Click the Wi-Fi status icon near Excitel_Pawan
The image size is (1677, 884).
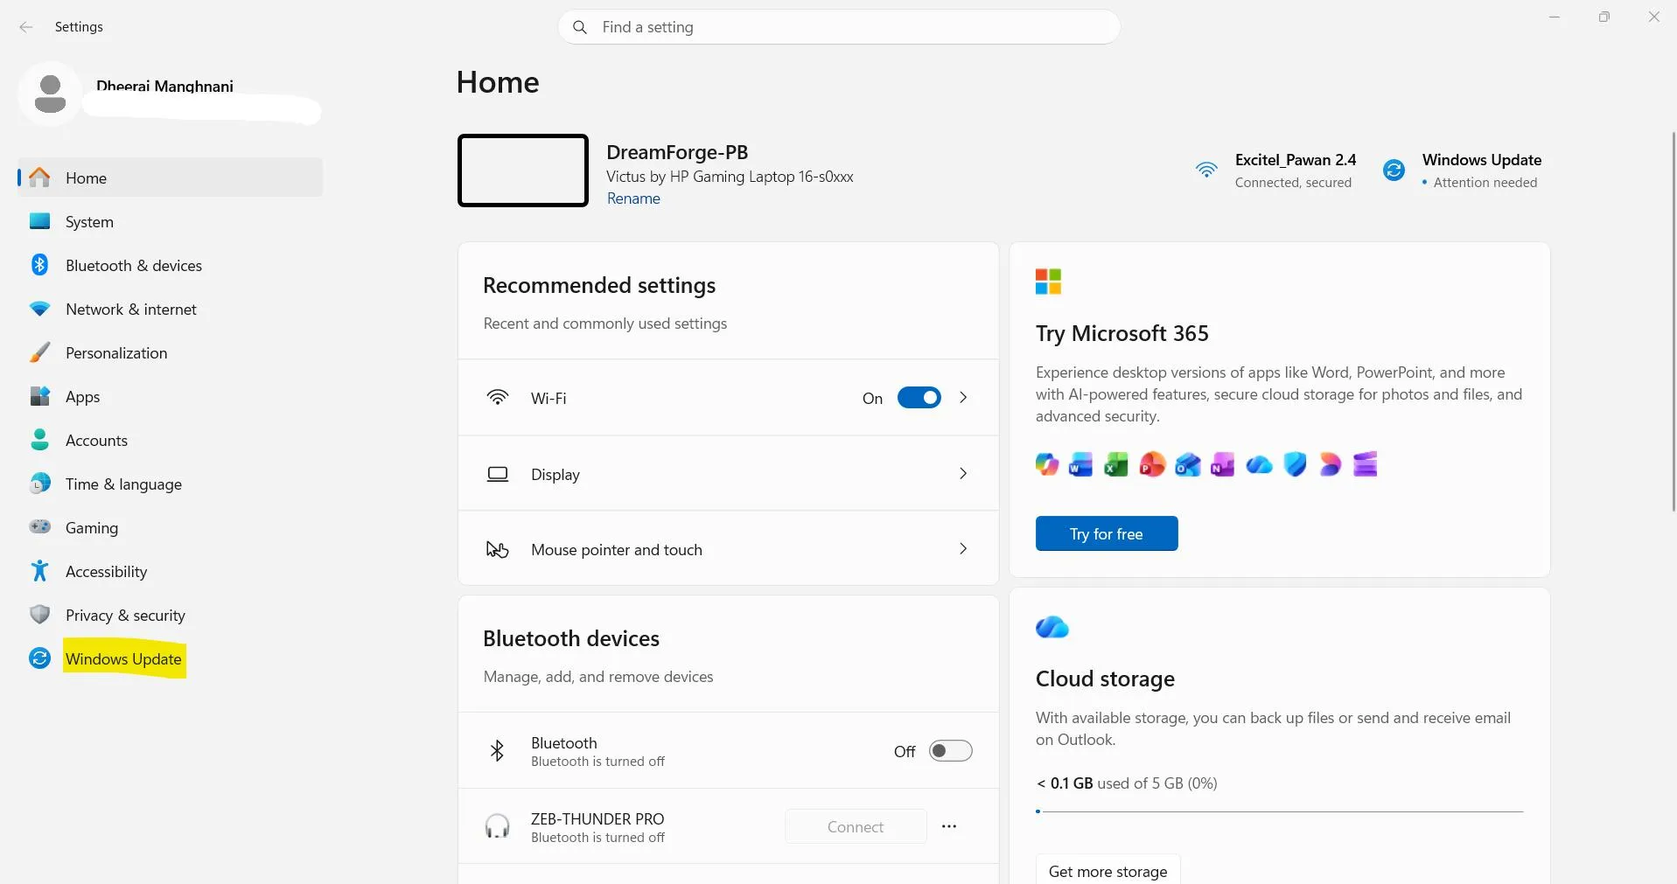[x=1206, y=170]
